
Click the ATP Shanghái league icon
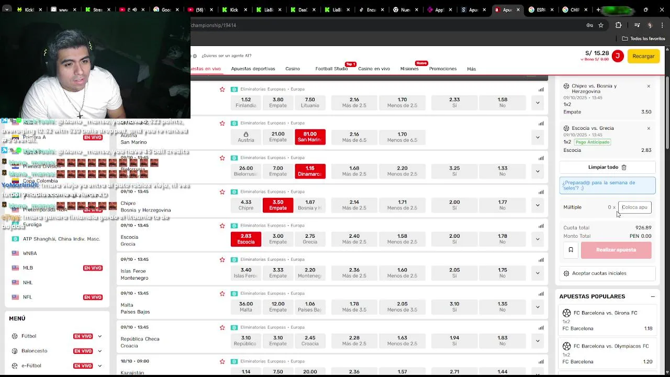[x=15, y=239]
